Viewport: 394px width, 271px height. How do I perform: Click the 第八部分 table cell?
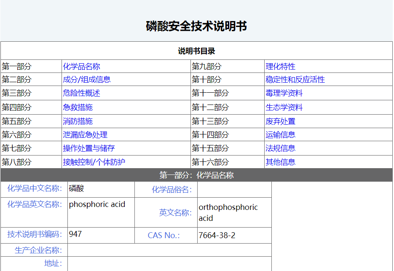31,162
